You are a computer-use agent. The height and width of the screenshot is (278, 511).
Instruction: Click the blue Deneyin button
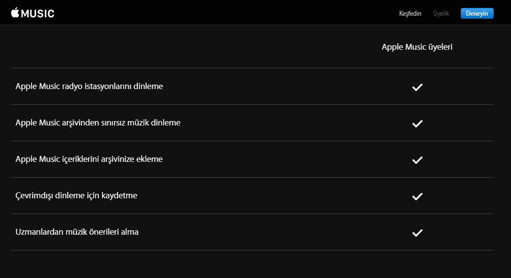(477, 13)
